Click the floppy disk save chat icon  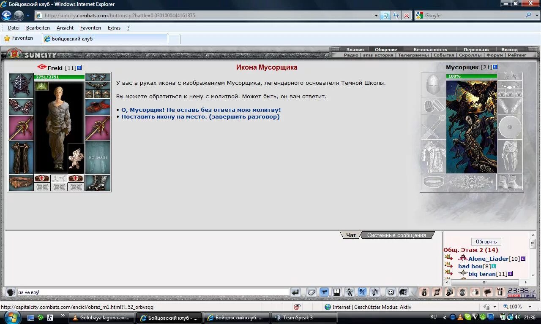point(337,292)
